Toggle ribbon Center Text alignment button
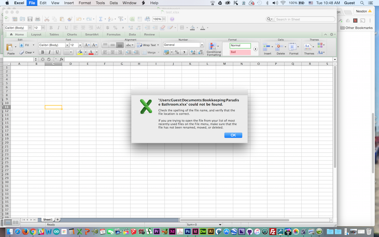 coord(113,52)
